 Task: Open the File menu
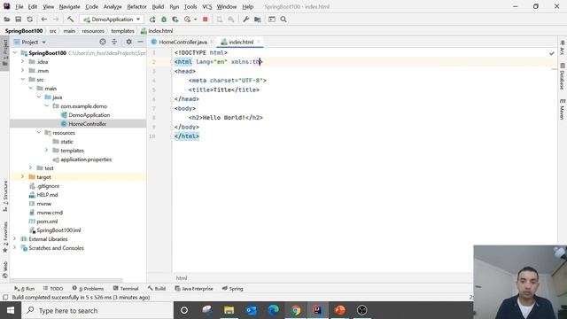pos(19,6)
